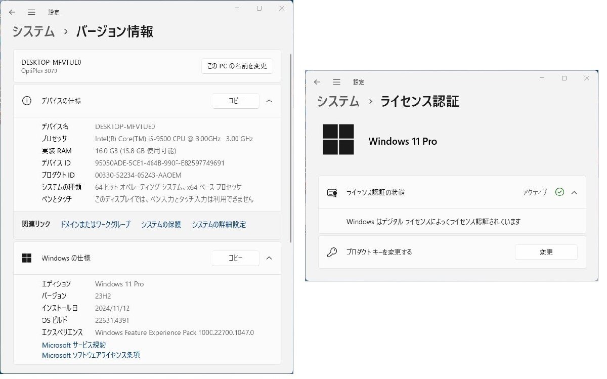Copy the device specifications
This screenshot has height=379, width=607.
235,101
